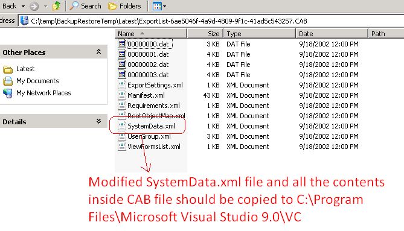
Task: Click the ExportSettings.xml file name
Action: click(155, 85)
